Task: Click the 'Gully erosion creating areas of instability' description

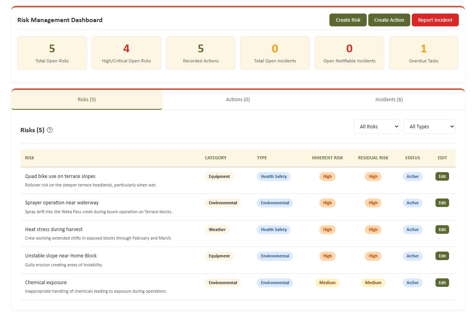Action: click(64, 265)
